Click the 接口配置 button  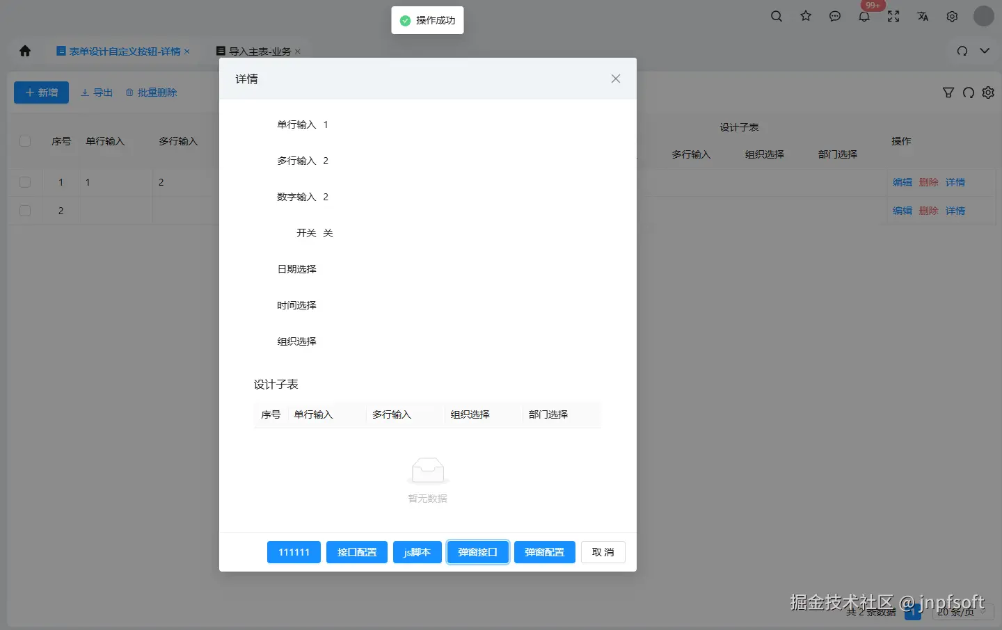point(357,552)
